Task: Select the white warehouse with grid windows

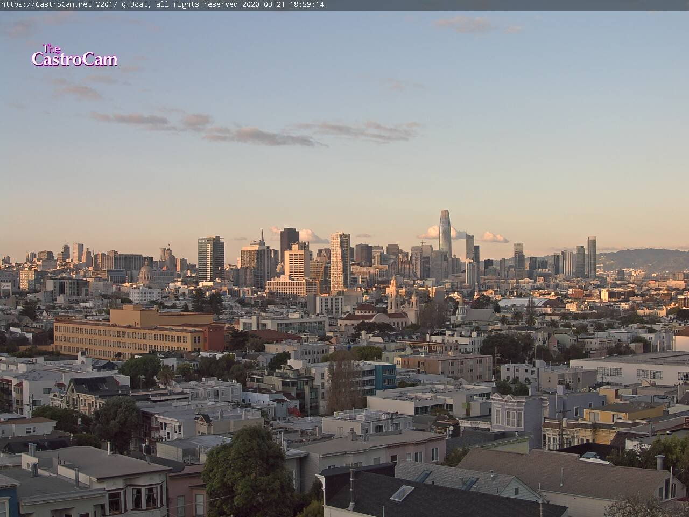Action: (x=635, y=369)
